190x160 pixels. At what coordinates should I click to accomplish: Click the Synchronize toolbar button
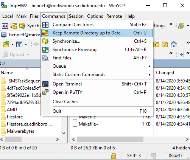click(x=30, y=26)
